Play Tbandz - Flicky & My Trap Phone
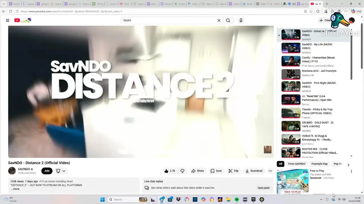Image resolution: width=364 pixels, height=204 pixels. 314,113
